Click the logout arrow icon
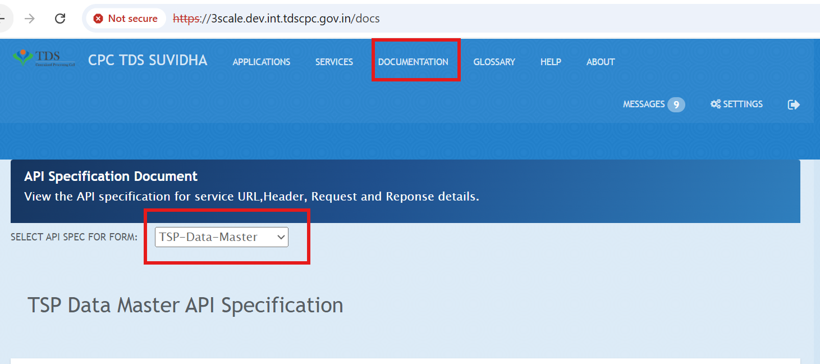 pos(794,104)
